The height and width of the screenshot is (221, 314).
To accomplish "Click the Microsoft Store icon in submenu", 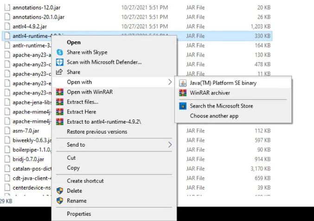I will pos(183,106).
